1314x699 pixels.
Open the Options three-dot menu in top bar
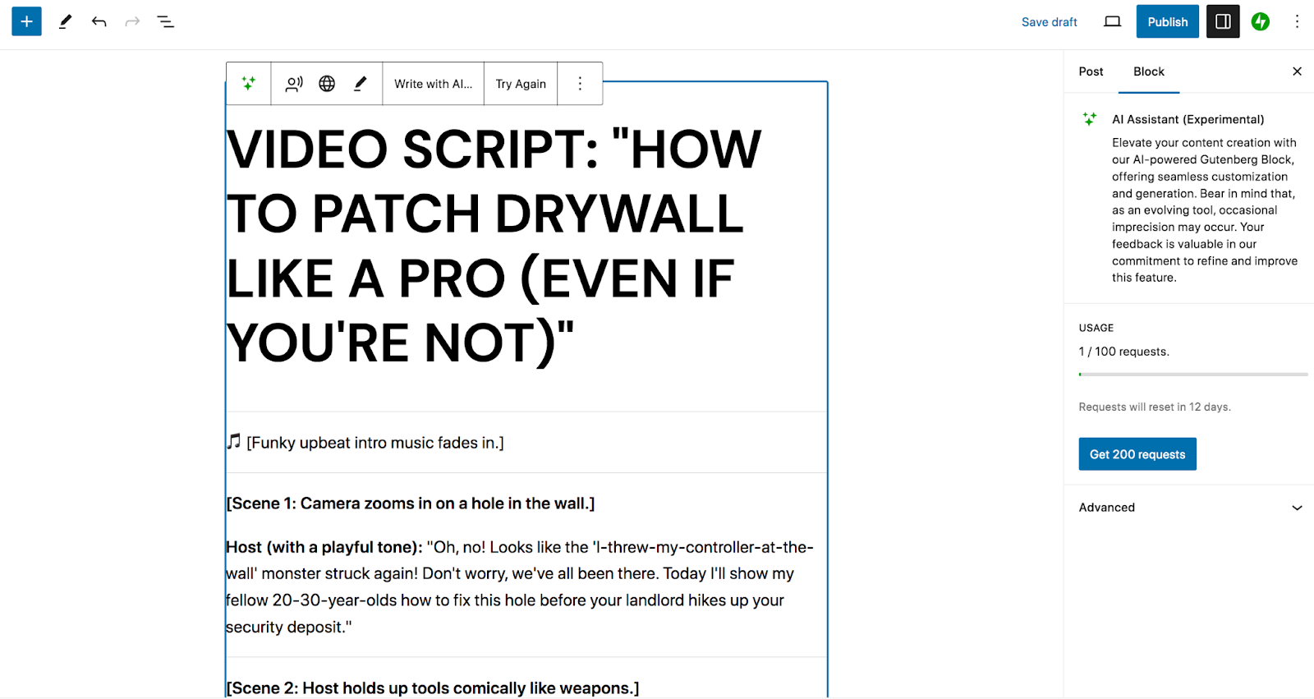[x=1297, y=21]
